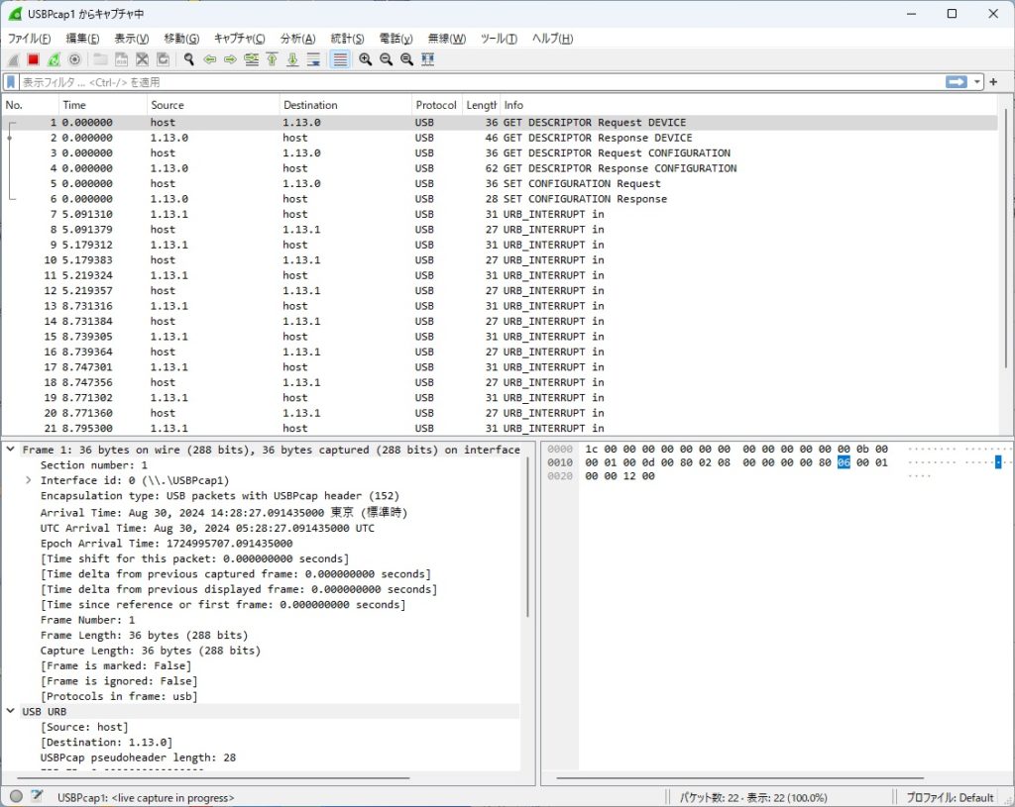Apply display filter with arrow button
The image size is (1015, 807).
[x=956, y=82]
